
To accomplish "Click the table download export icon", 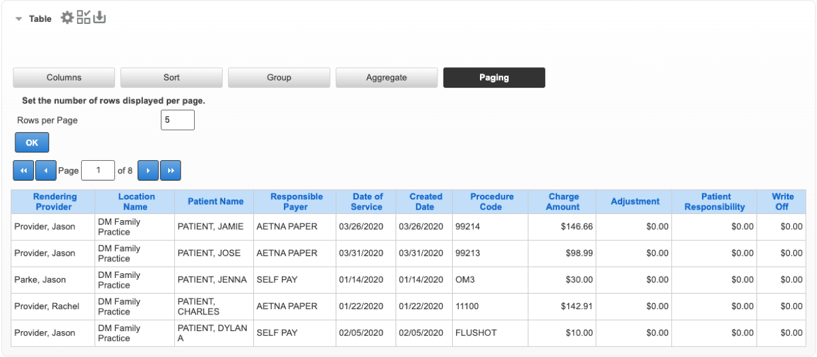I will coord(100,18).
